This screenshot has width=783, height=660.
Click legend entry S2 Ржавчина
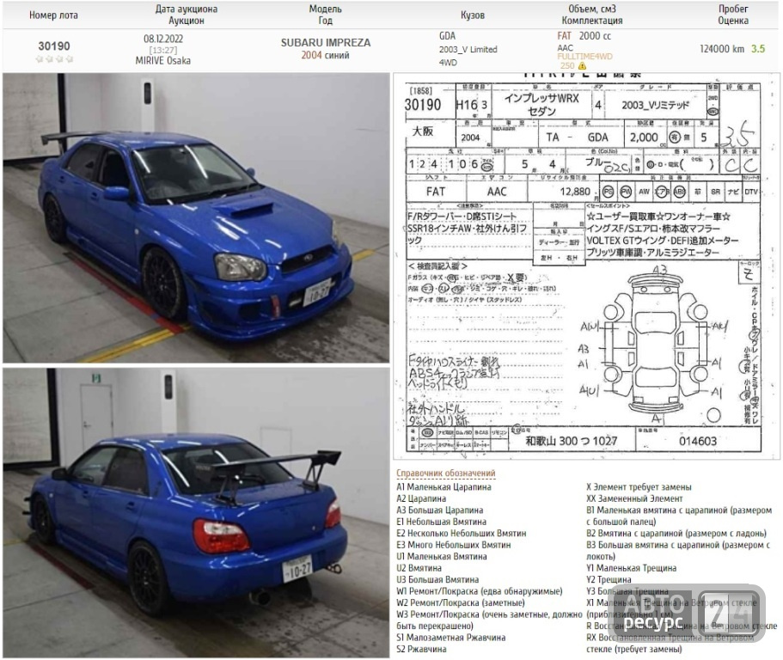click(421, 649)
